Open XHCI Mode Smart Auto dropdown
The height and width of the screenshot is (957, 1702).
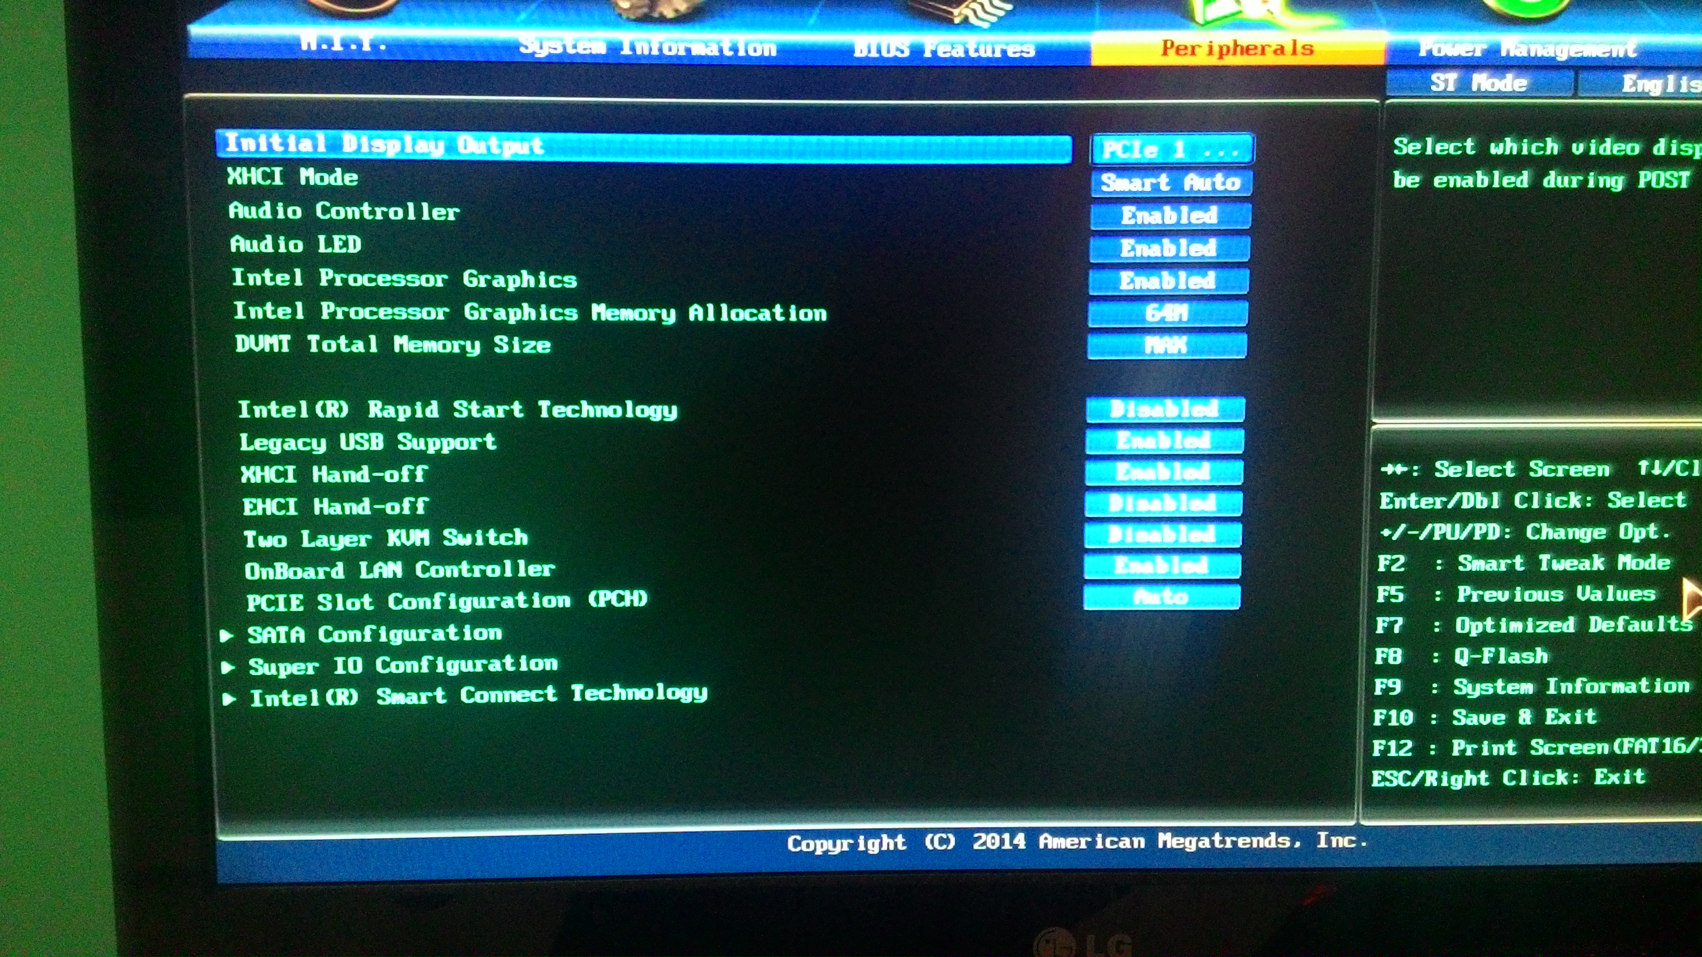pos(1171,182)
